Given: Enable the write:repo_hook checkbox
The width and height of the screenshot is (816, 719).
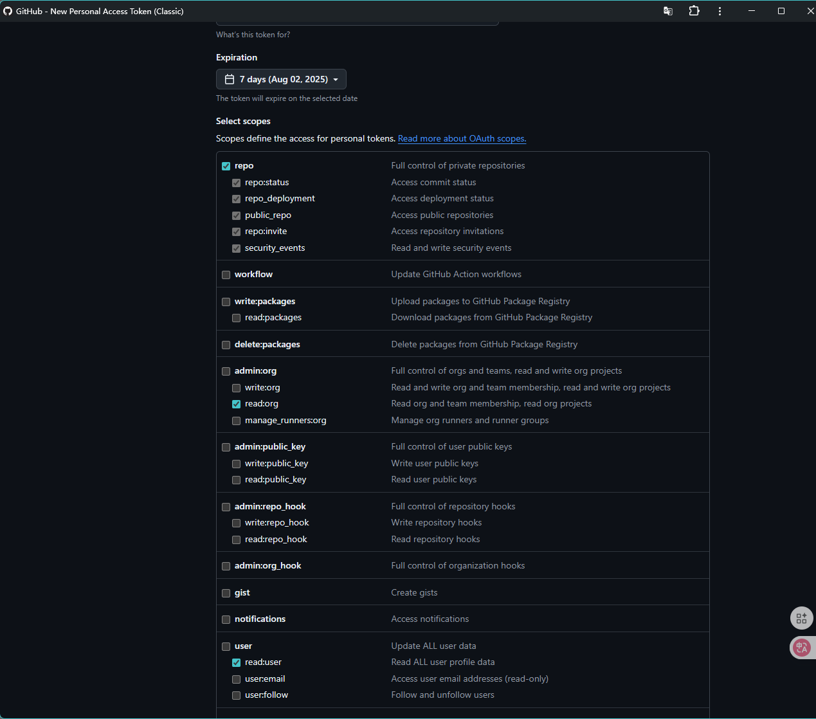Looking at the screenshot, I should click(x=237, y=523).
